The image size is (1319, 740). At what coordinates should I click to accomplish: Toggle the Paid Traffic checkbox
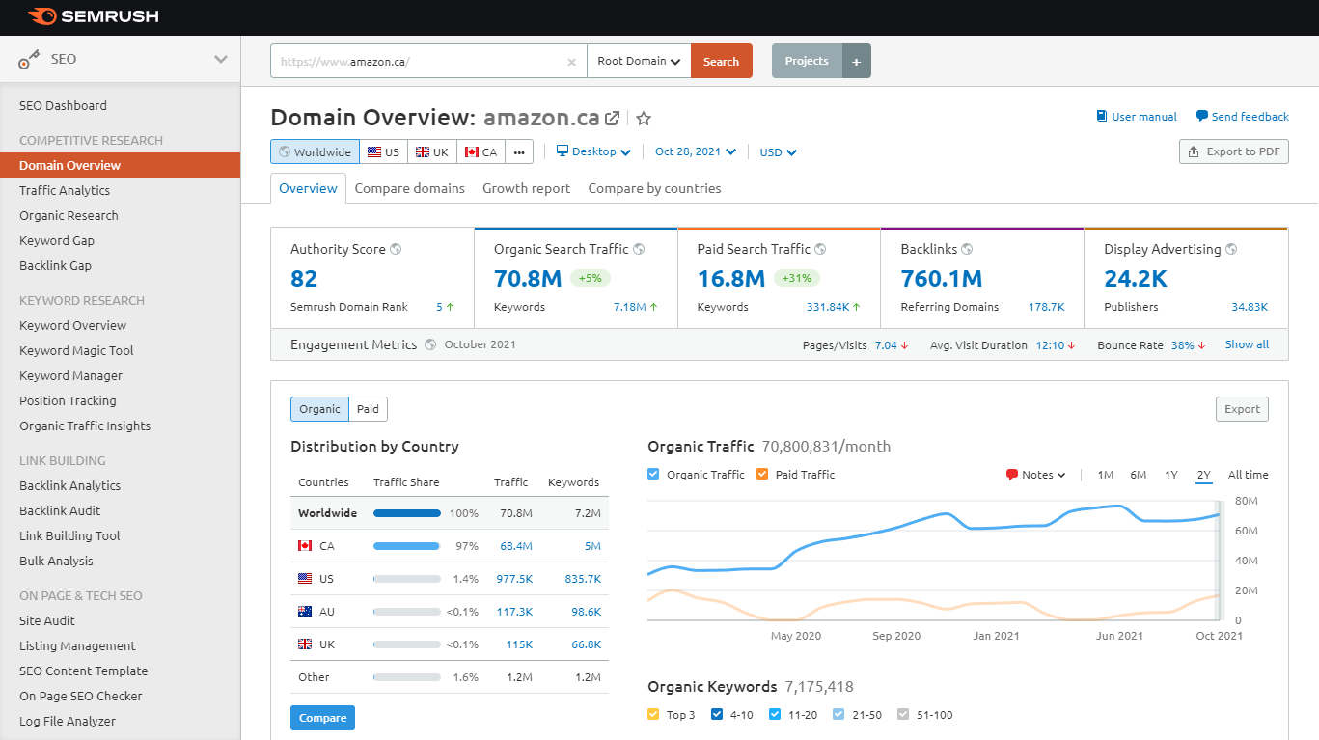(x=762, y=475)
